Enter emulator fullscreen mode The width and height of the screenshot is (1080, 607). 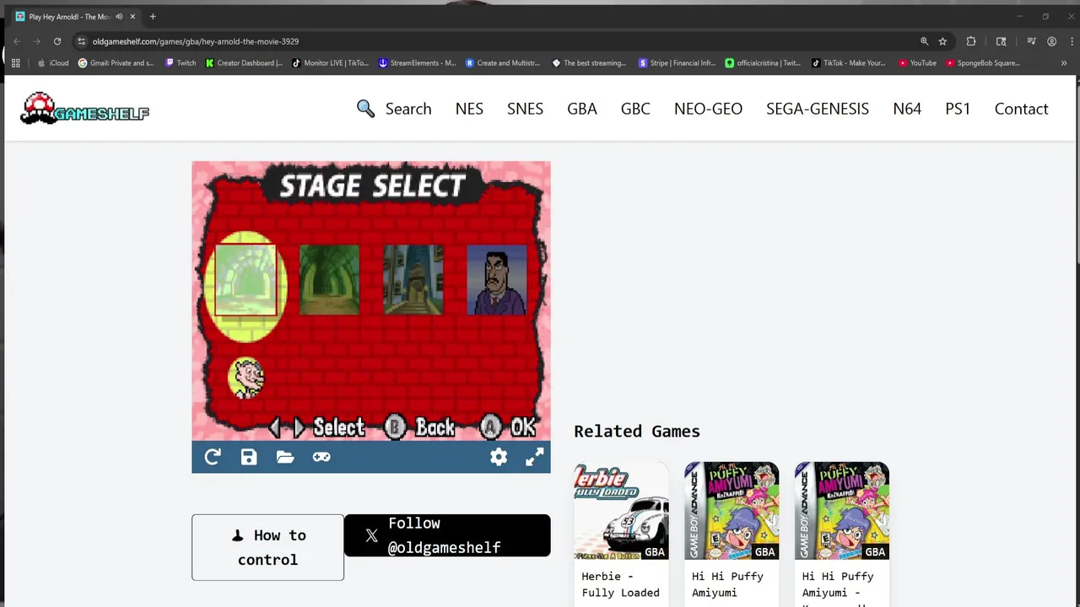coord(535,457)
